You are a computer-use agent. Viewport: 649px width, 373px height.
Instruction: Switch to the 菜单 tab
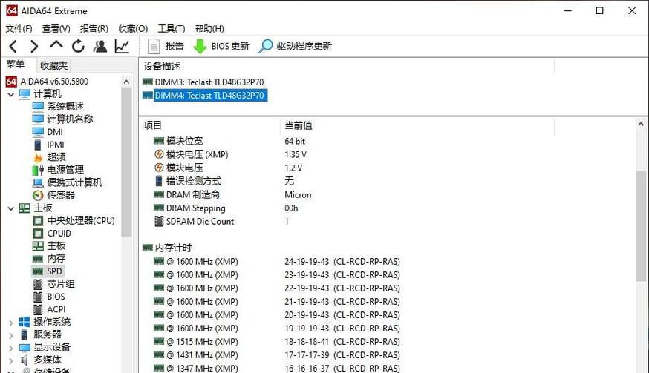16,65
